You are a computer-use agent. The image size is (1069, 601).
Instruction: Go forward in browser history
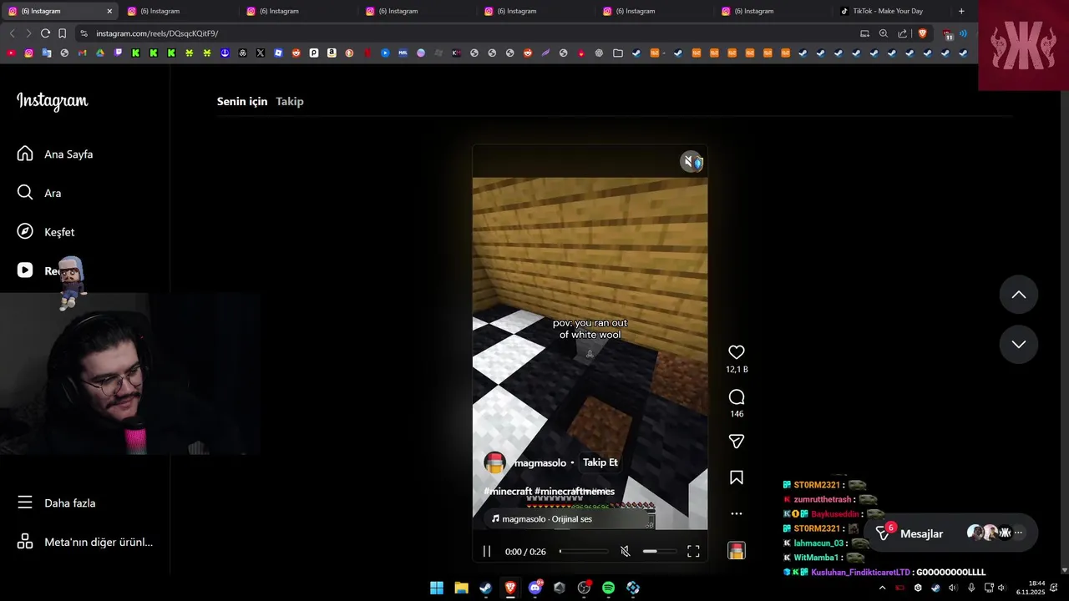28,33
